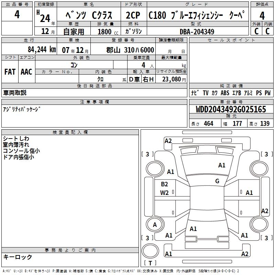275x275 pixels.
Task: Select evaluation score 4 under 評価点
Action: pos(262,15)
